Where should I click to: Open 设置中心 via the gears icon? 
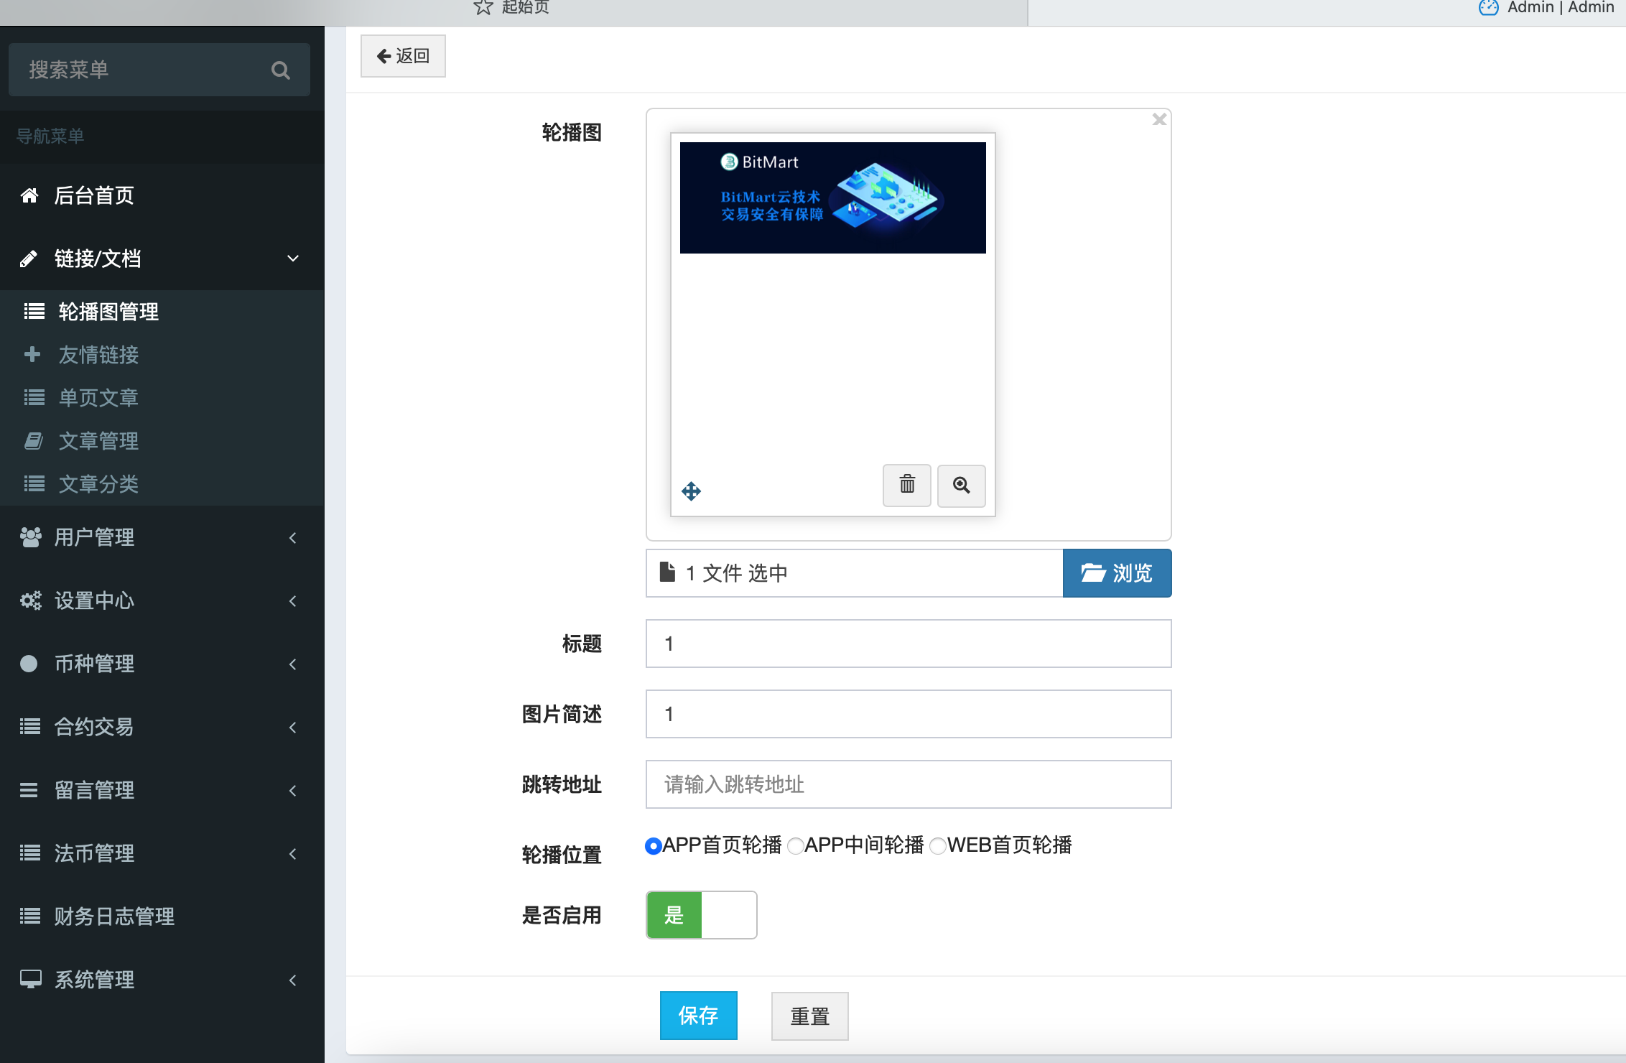point(29,601)
